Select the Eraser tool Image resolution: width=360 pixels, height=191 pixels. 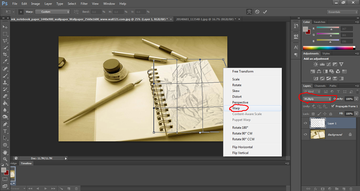coord(5,96)
